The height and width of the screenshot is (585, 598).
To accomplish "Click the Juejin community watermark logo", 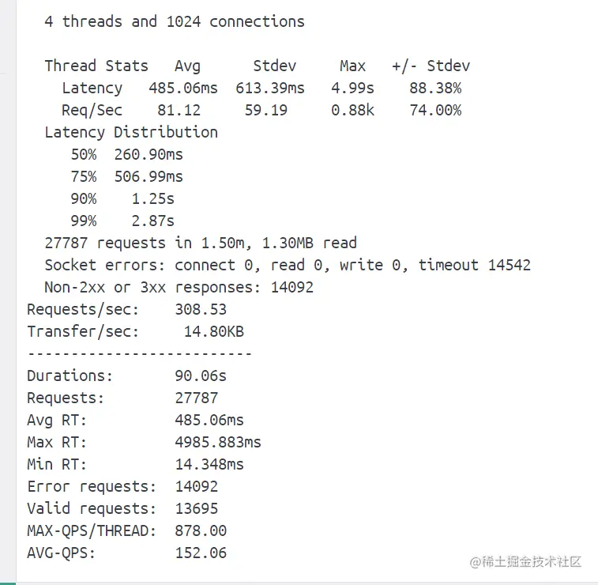I will pyautogui.click(x=525, y=562).
